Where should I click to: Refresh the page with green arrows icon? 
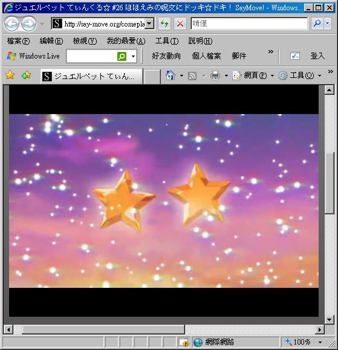tap(164, 24)
